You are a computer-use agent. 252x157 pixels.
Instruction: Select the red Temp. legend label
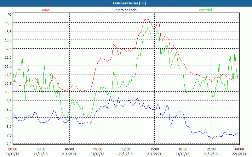point(46,10)
